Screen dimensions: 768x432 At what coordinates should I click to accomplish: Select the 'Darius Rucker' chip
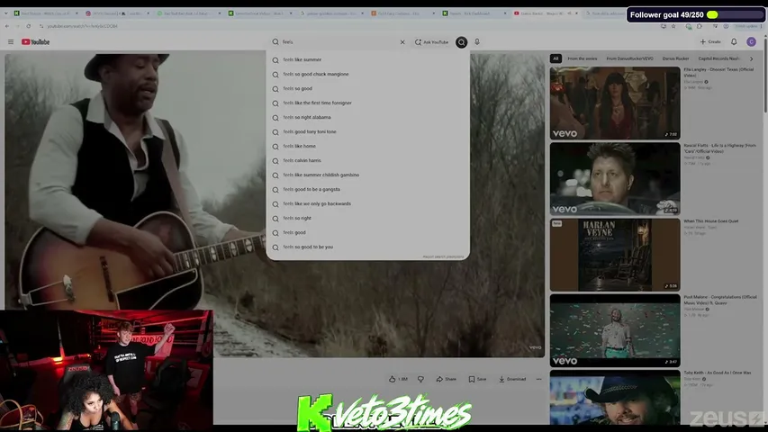[x=675, y=58]
